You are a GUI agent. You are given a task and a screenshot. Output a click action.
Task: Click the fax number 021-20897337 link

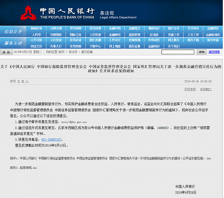[x=51, y=139]
